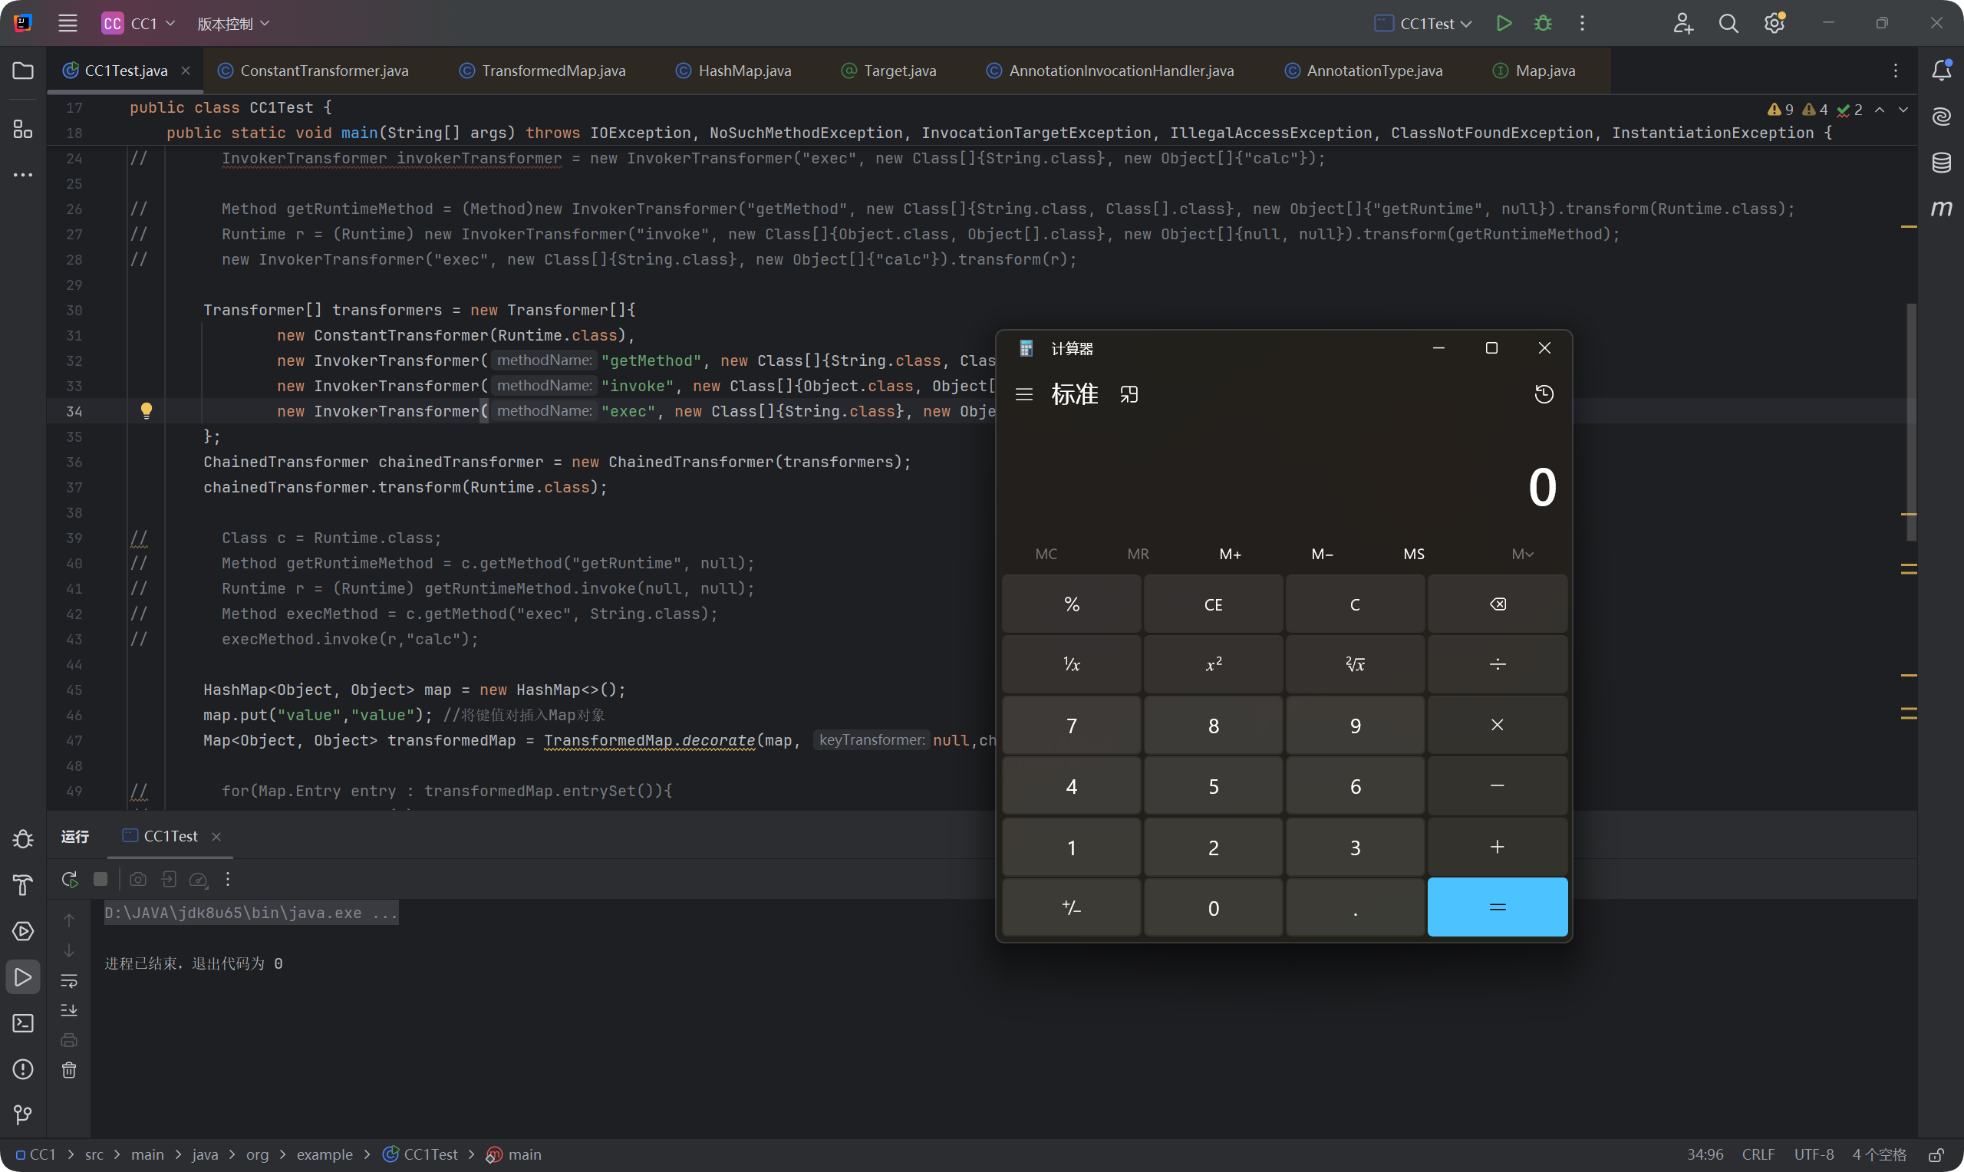The image size is (1964, 1172).
Task: Switch to TransformedMap.java tab
Action: coord(543,71)
